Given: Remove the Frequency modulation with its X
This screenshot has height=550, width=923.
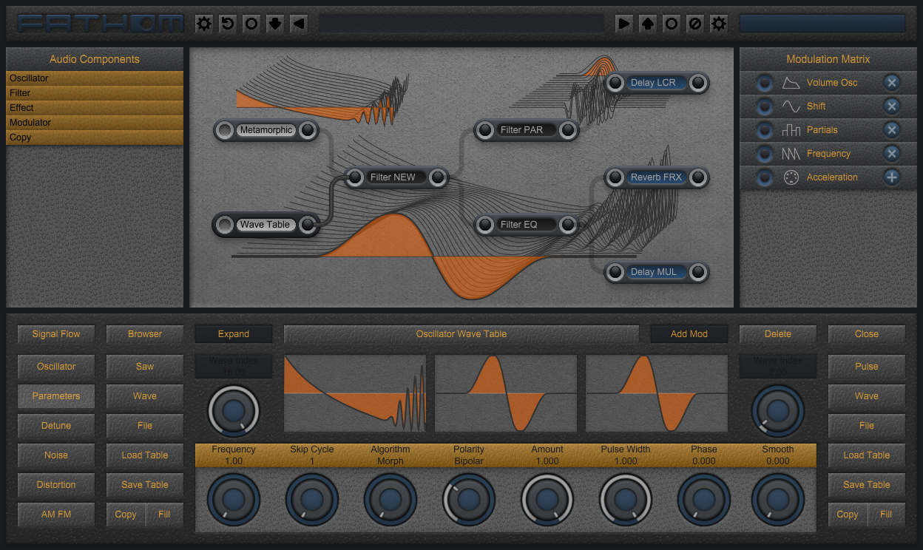Looking at the screenshot, I should [892, 154].
